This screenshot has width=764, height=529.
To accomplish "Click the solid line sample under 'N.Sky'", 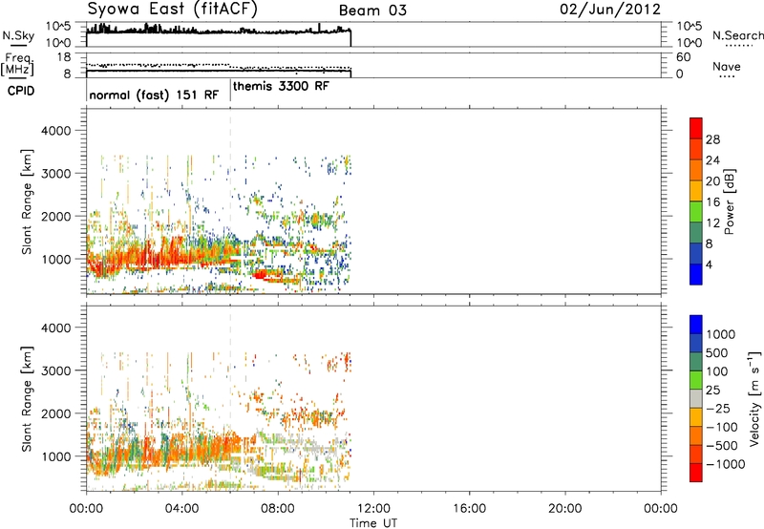I will pos(18,45).
